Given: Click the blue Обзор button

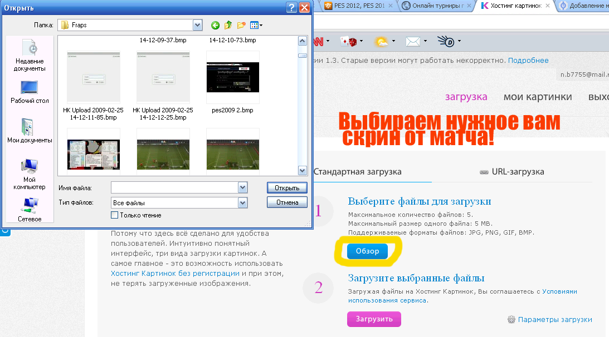Looking at the screenshot, I should click(367, 251).
